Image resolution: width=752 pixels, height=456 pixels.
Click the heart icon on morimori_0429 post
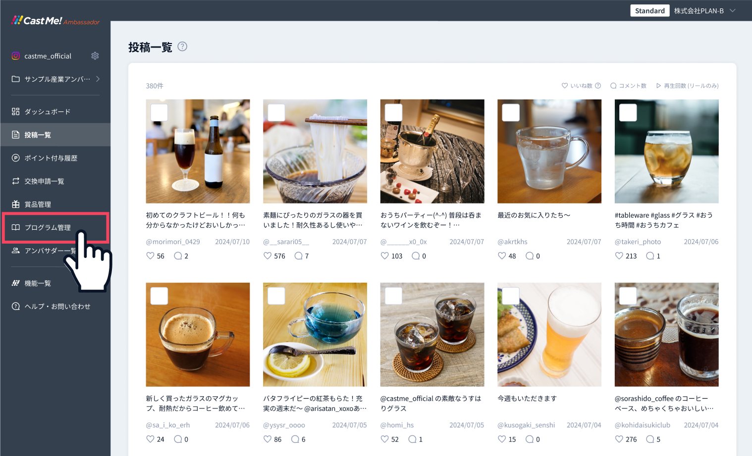150,256
